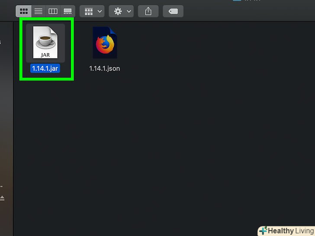Open the gear action menu
The height and width of the screenshot is (236, 315).
point(121,11)
